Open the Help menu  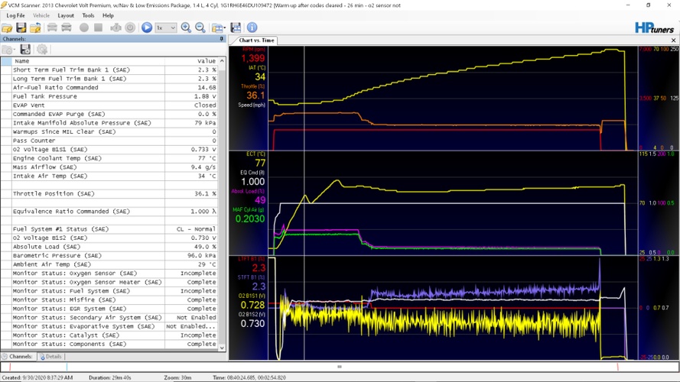click(108, 15)
